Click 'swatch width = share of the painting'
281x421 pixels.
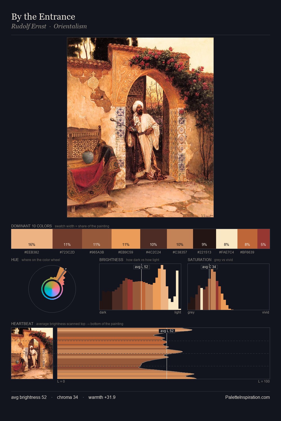(82, 226)
